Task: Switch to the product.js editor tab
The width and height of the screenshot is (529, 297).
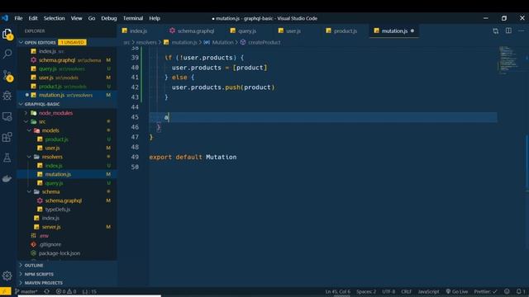Action: pyautogui.click(x=346, y=31)
